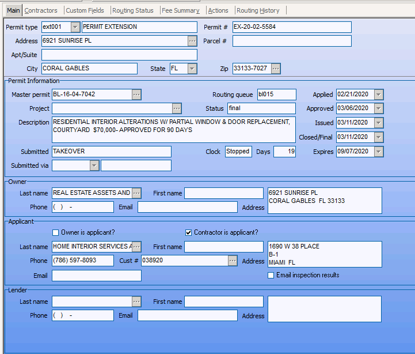Expand the Submitted via dropdown

point(94,165)
